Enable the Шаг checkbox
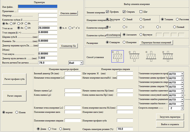190x132 pixels. click(x=141, y=12)
